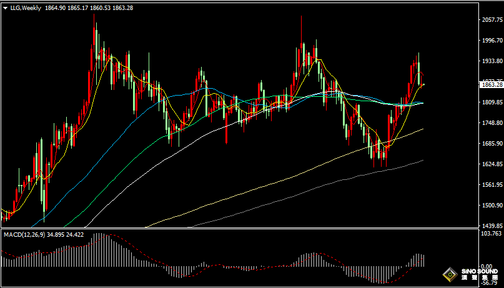The height and width of the screenshot is (288, 504).
Task: Click the 103.763 MACD scale value
Action: click(x=492, y=233)
